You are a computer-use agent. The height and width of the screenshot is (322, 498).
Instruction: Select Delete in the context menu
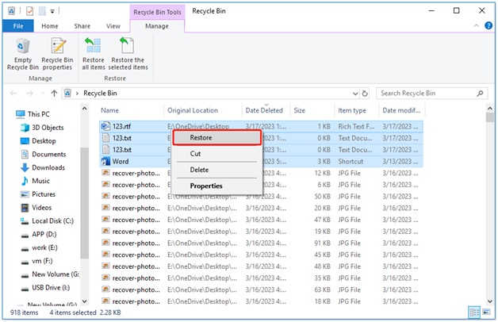pos(199,169)
